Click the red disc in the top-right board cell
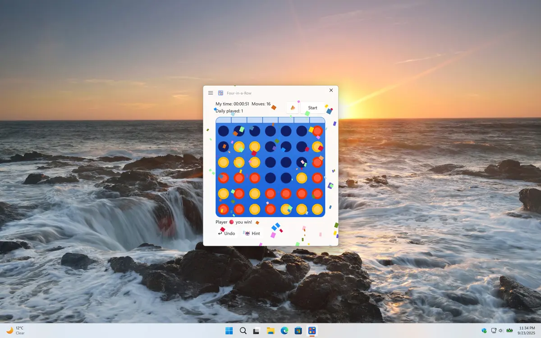The image size is (541, 338). tap(317, 131)
